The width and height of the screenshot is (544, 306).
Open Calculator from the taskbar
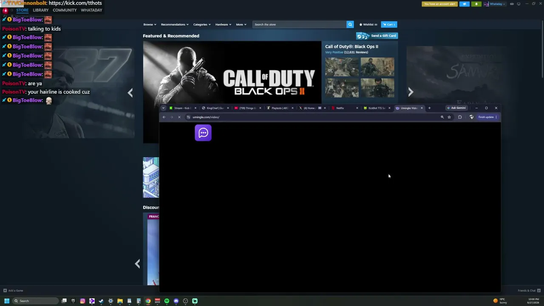(x=139, y=301)
